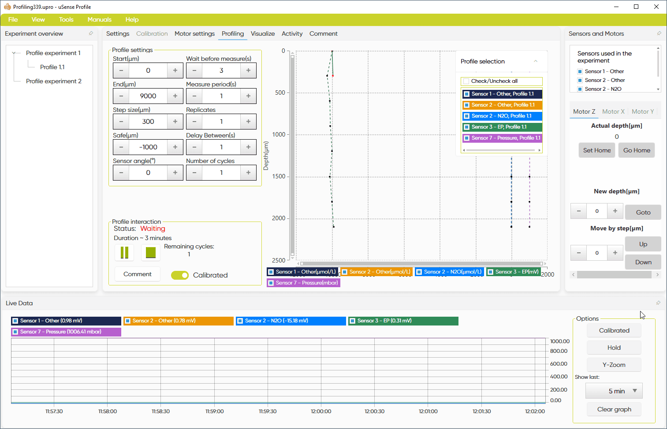Decrease Measure period(s) with minus
Viewport: 667px width, 429px height.
[x=194, y=96]
